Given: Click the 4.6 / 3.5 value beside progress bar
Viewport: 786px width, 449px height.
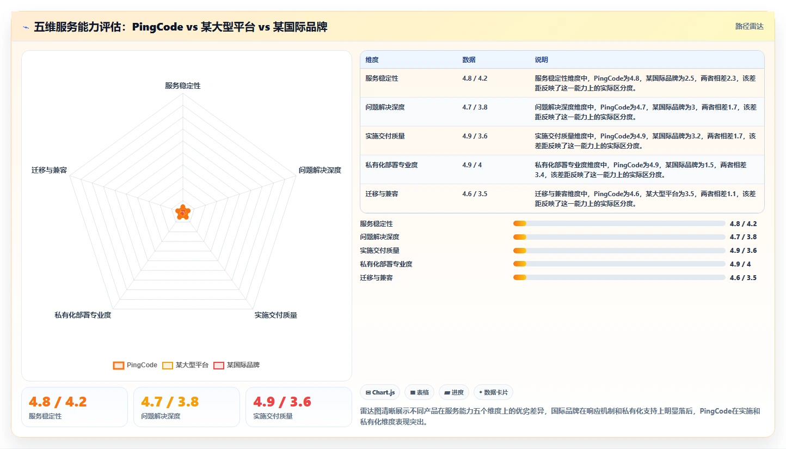Looking at the screenshot, I should click(743, 277).
